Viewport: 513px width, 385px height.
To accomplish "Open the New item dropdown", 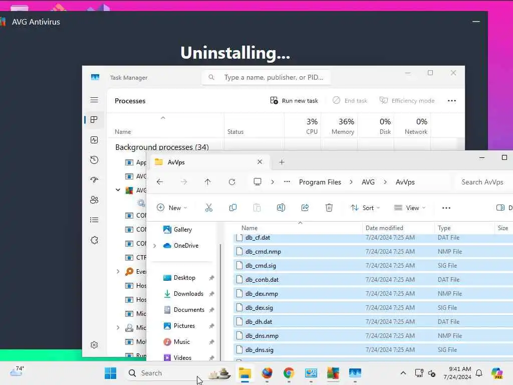I will click(172, 208).
